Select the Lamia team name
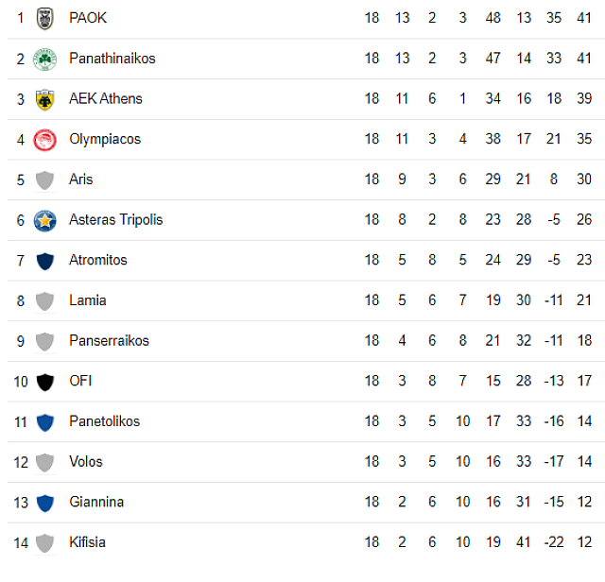The width and height of the screenshot is (605, 582). [87, 300]
